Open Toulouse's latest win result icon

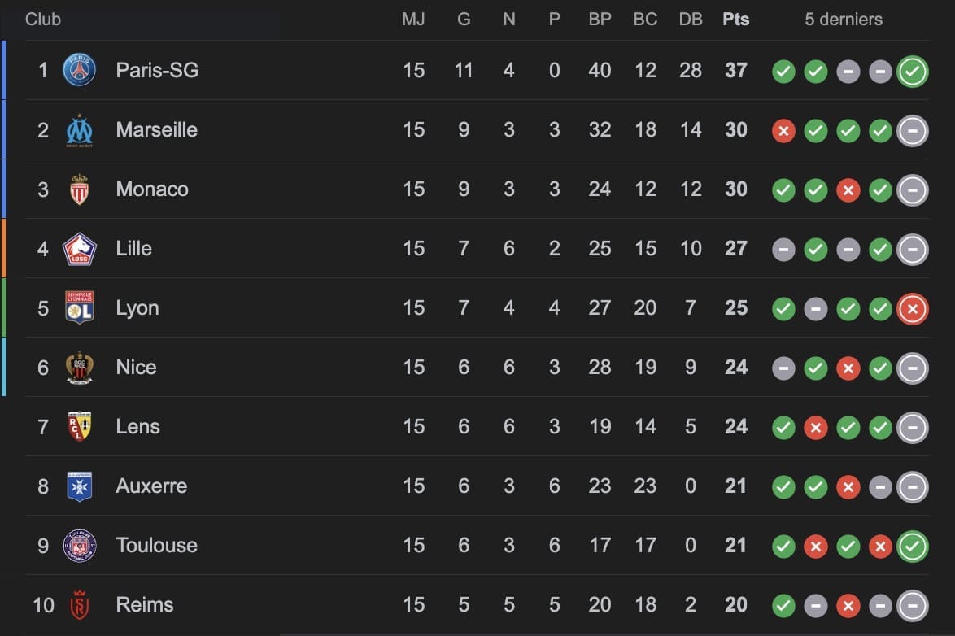(913, 547)
